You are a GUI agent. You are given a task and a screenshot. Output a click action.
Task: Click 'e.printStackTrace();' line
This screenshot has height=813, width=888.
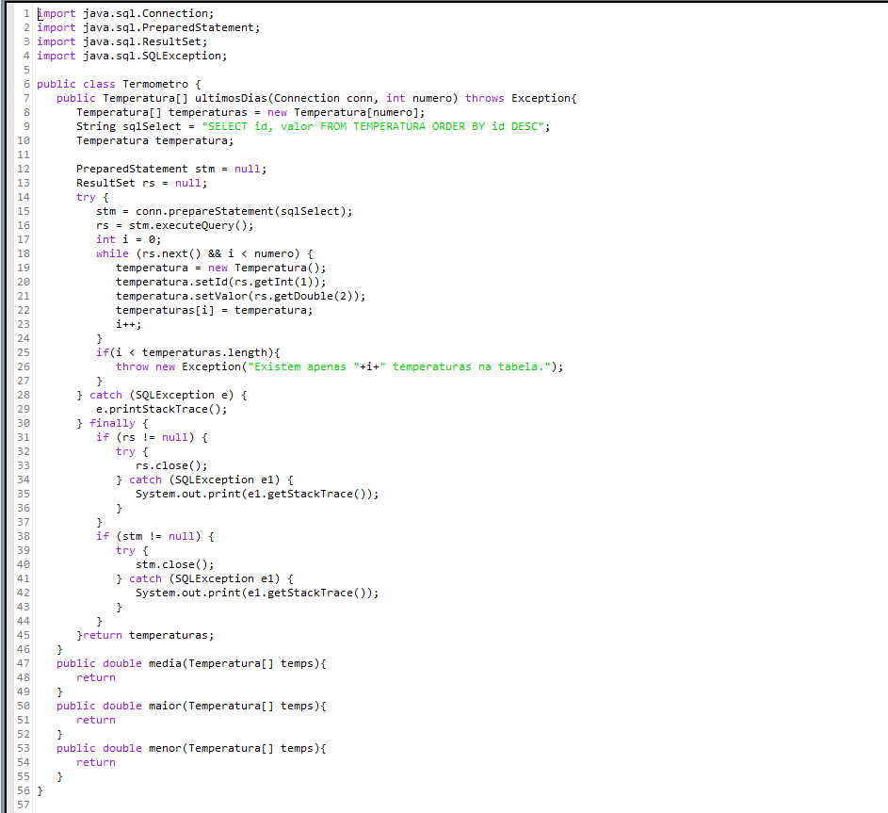(161, 409)
